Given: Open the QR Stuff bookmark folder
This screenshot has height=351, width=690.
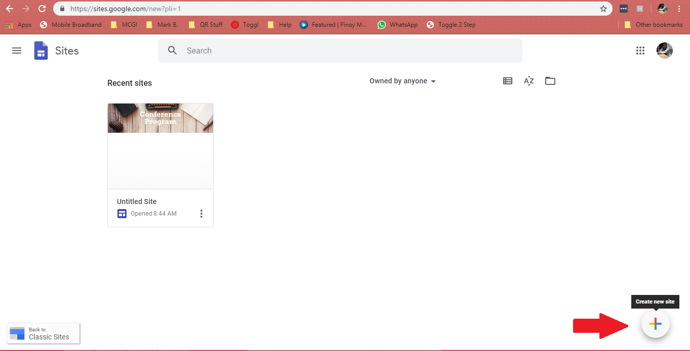Looking at the screenshot, I should (205, 25).
